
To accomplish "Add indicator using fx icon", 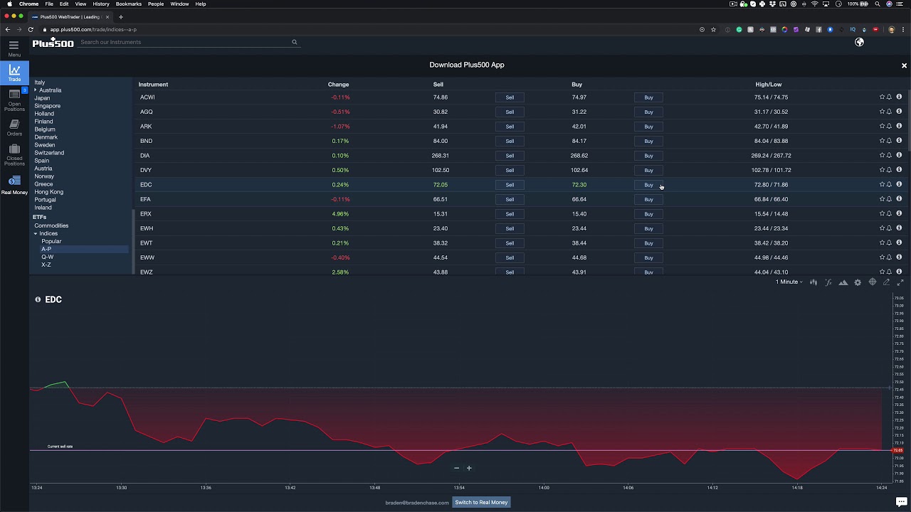I will [x=828, y=282].
